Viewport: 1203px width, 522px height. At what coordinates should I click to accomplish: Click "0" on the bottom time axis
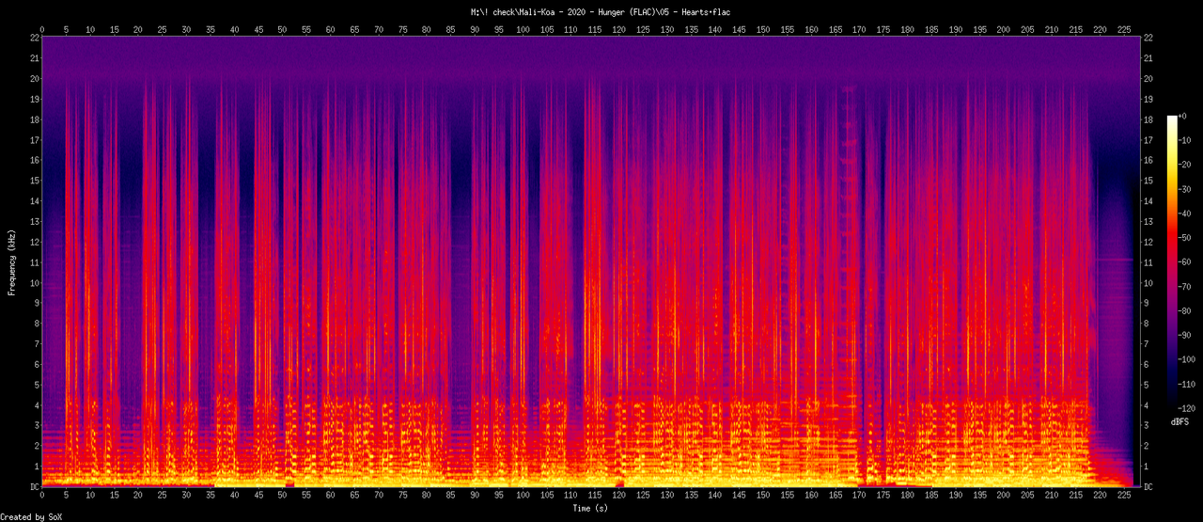coord(42,496)
